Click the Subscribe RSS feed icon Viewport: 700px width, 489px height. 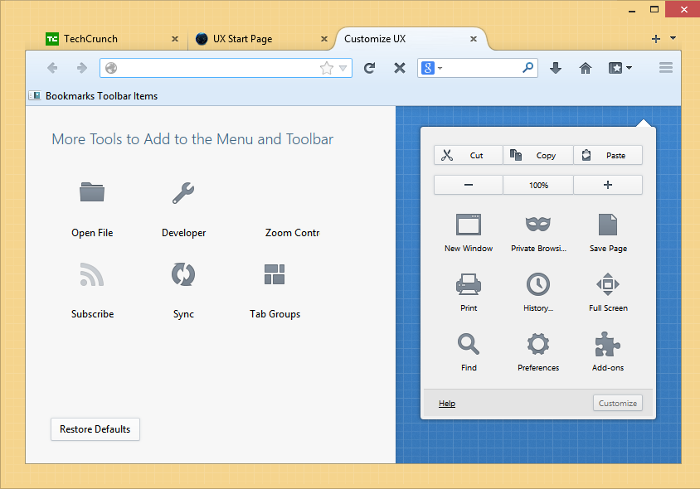92,274
